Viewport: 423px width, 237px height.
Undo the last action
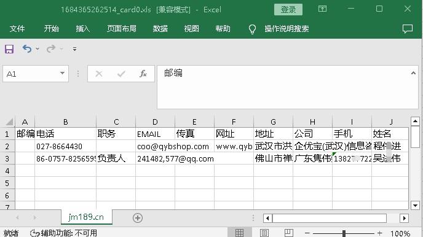(27, 49)
